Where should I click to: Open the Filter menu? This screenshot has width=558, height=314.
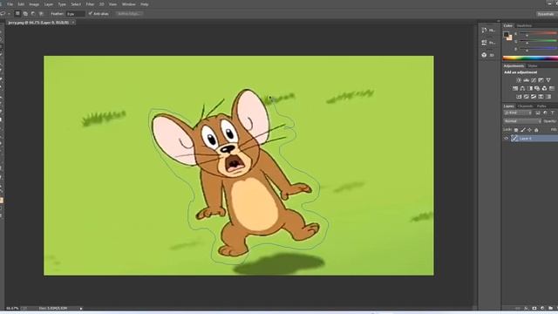coord(91,4)
